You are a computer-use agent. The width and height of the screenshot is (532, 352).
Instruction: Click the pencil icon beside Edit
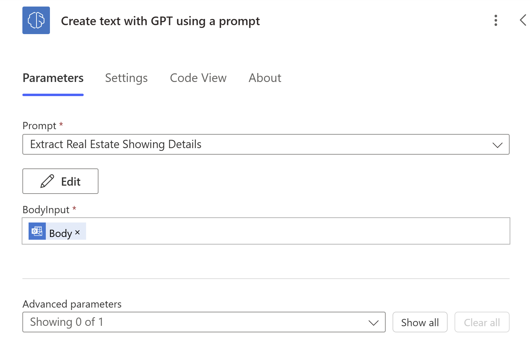tap(47, 182)
